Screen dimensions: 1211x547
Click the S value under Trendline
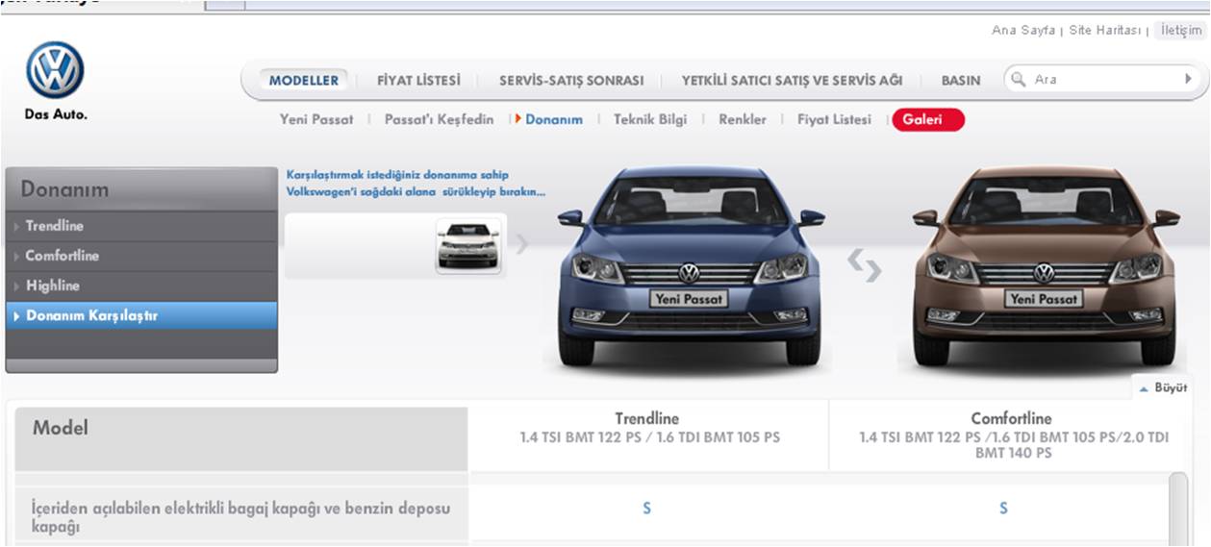(x=646, y=508)
